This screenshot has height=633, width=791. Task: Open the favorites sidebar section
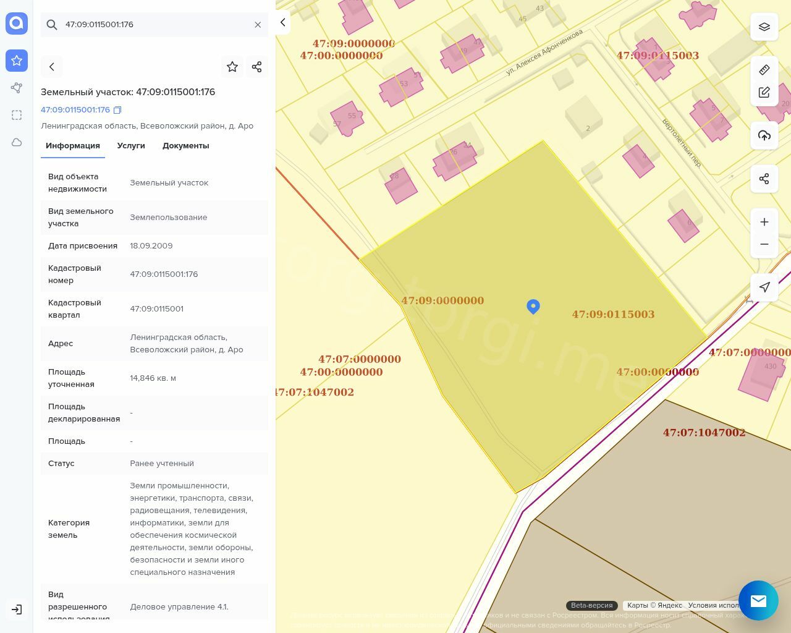pos(17,61)
